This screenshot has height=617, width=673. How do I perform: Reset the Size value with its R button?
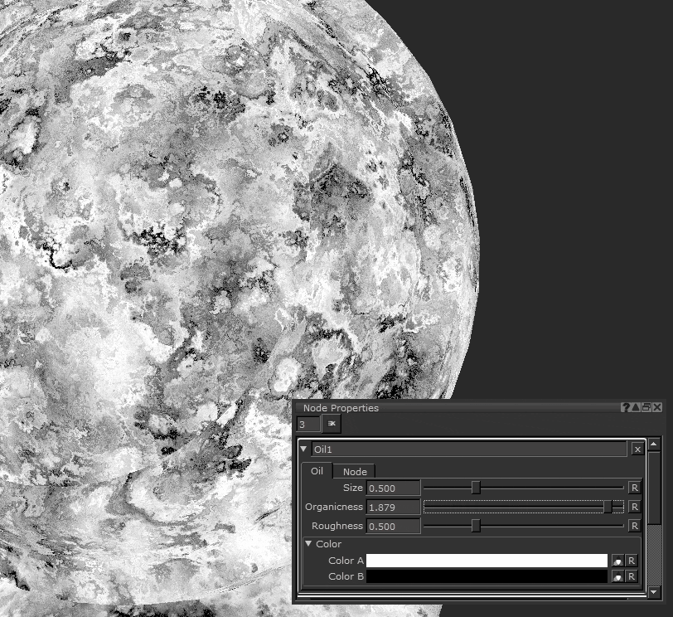634,488
